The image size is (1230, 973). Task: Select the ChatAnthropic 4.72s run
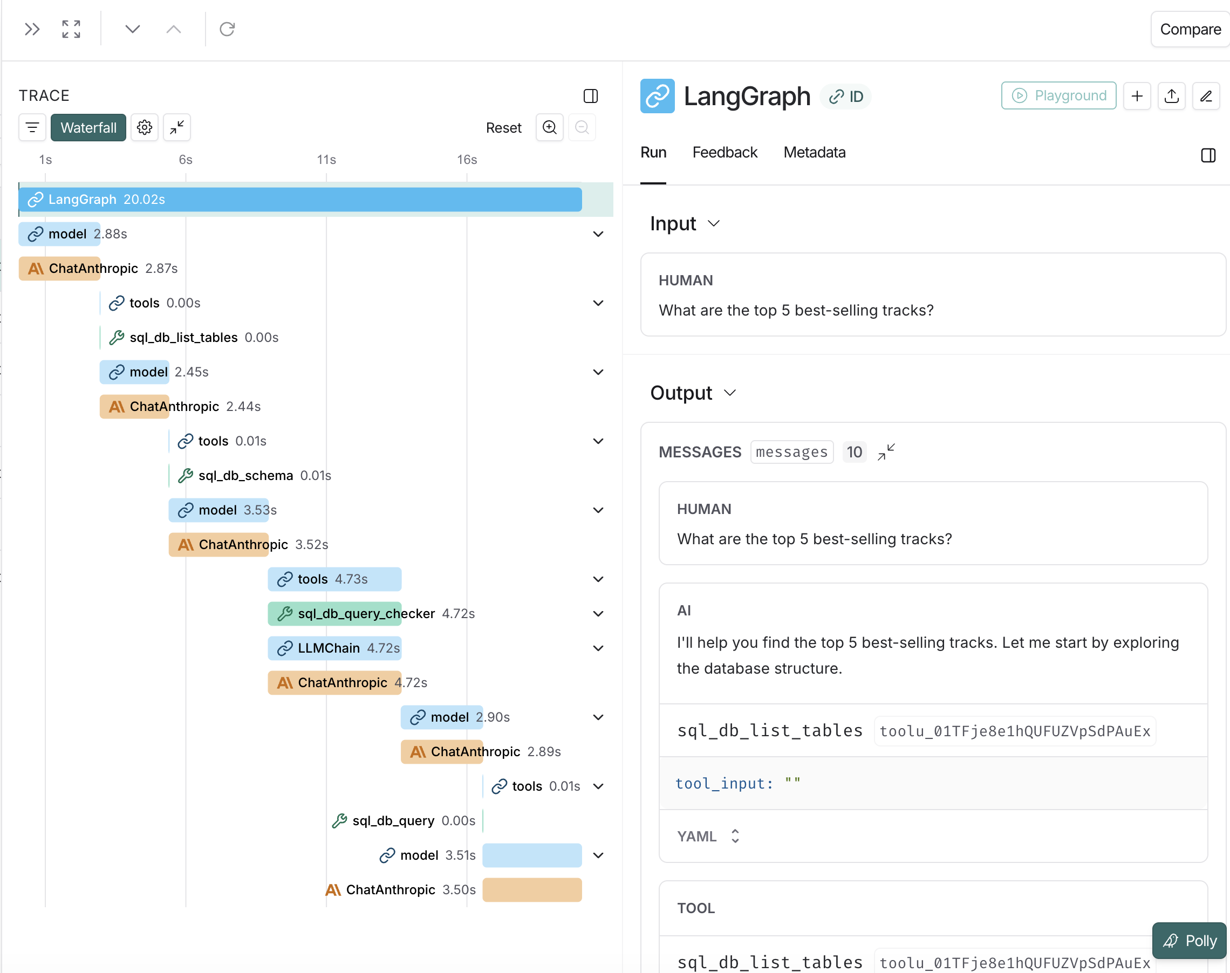pyautogui.click(x=347, y=682)
